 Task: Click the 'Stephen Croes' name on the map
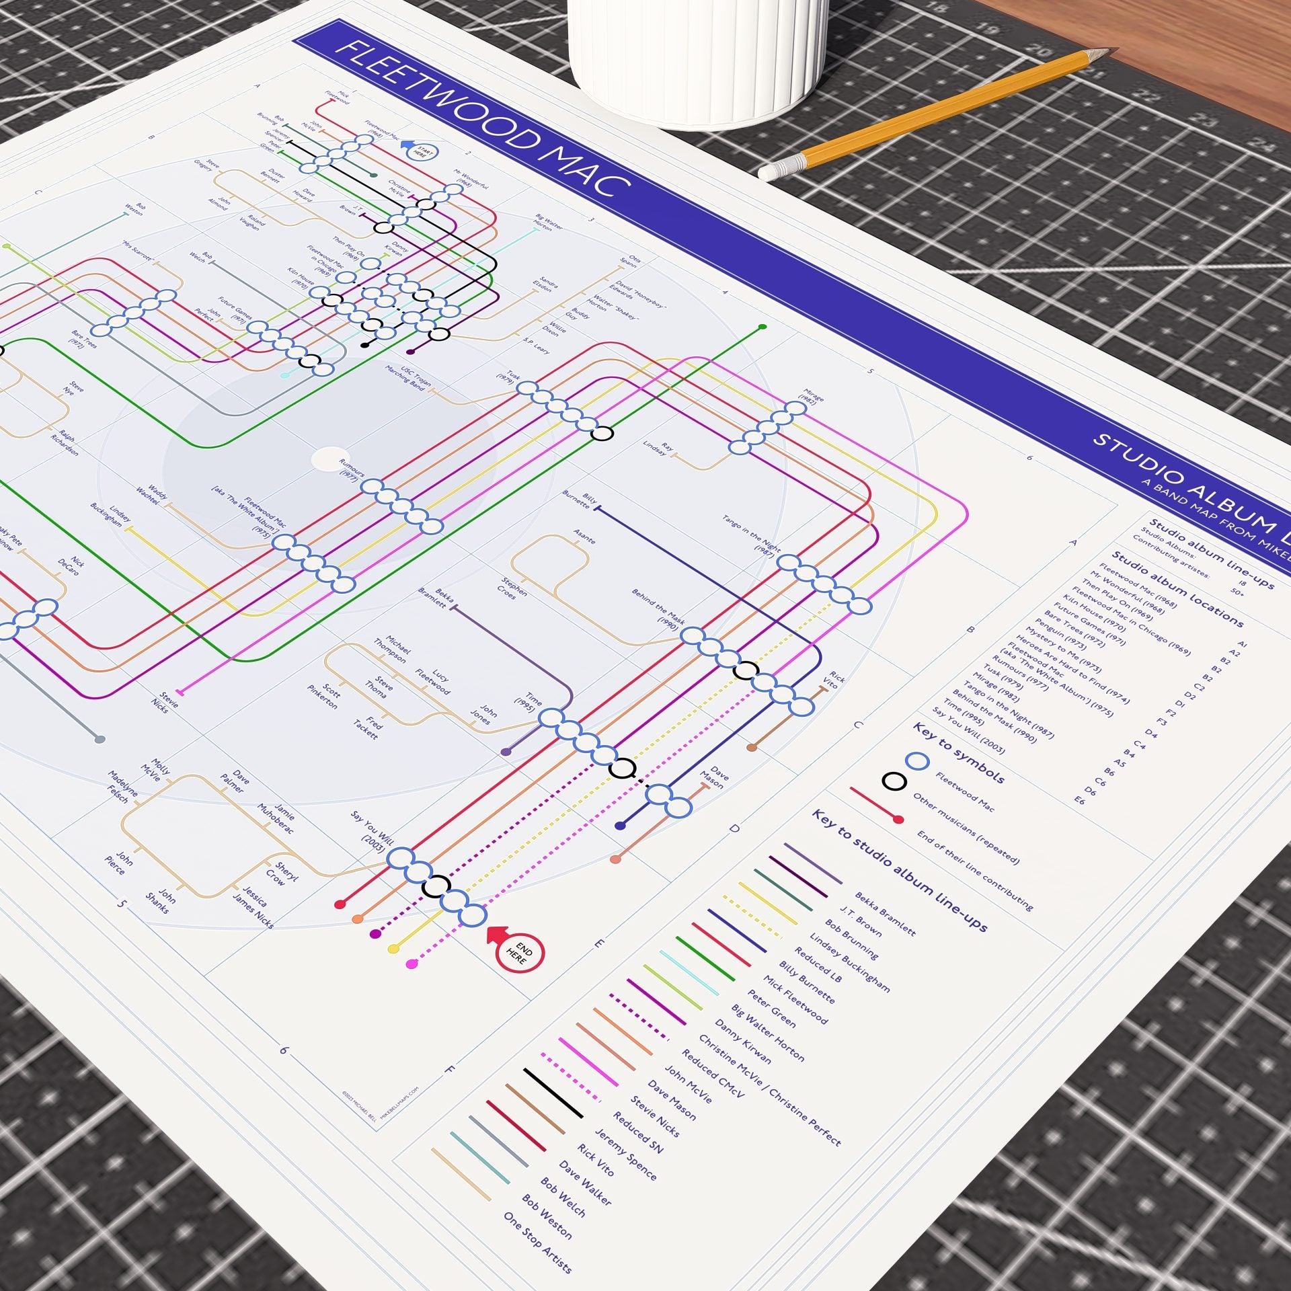click(x=513, y=587)
